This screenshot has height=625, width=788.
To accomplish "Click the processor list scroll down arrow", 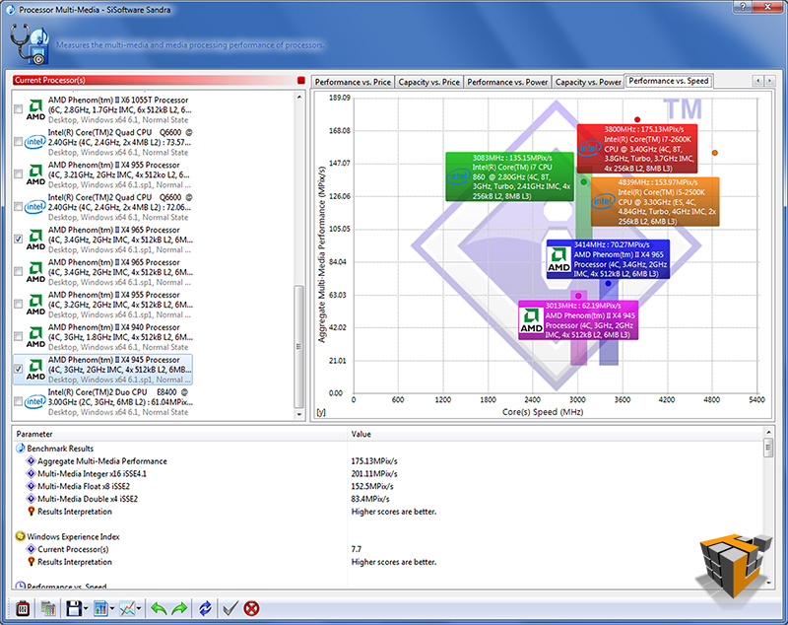I will [x=299, y=415].
